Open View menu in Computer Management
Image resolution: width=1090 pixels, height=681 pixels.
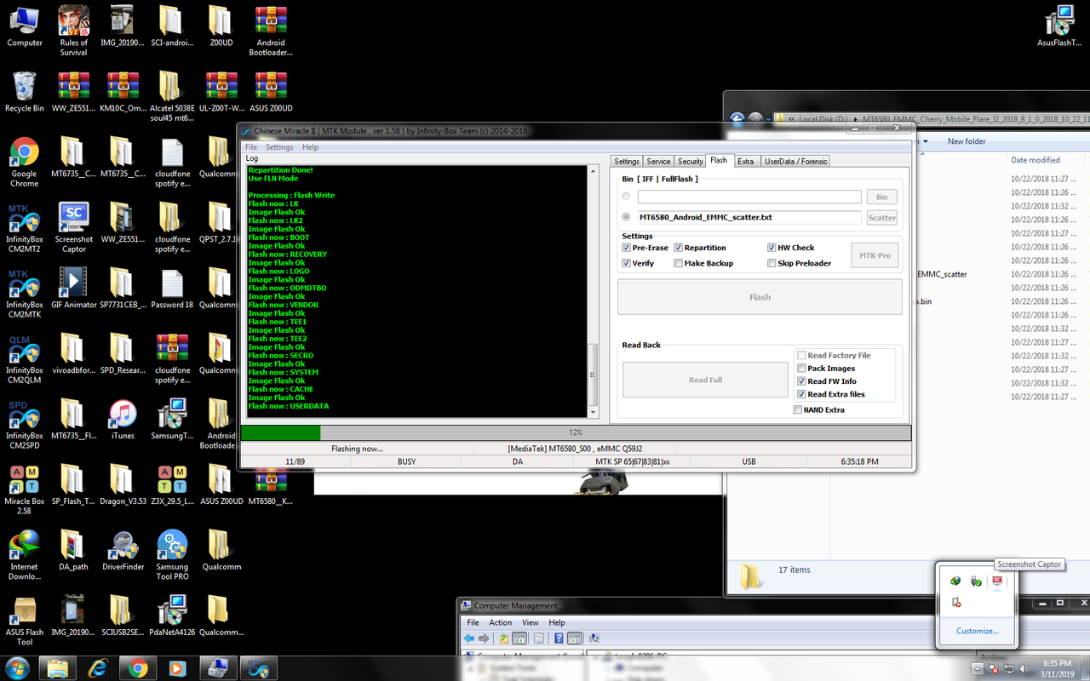(x=531, y=623)
